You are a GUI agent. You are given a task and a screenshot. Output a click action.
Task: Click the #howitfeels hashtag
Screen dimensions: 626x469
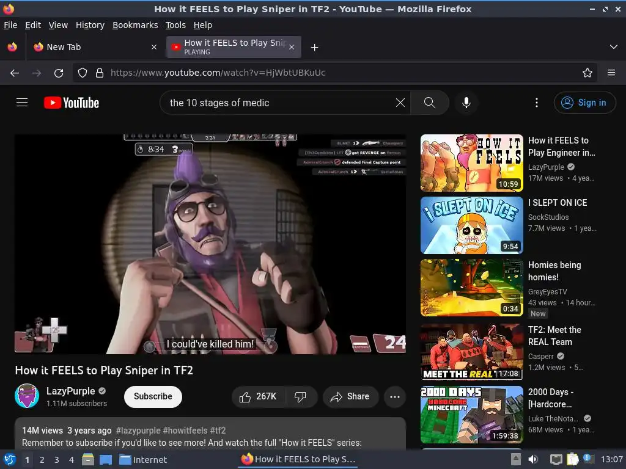coord(185,431)
